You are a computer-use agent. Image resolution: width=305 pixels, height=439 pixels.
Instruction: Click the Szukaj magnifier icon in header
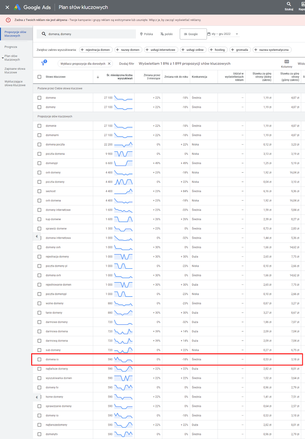click(x=289, y=4)
